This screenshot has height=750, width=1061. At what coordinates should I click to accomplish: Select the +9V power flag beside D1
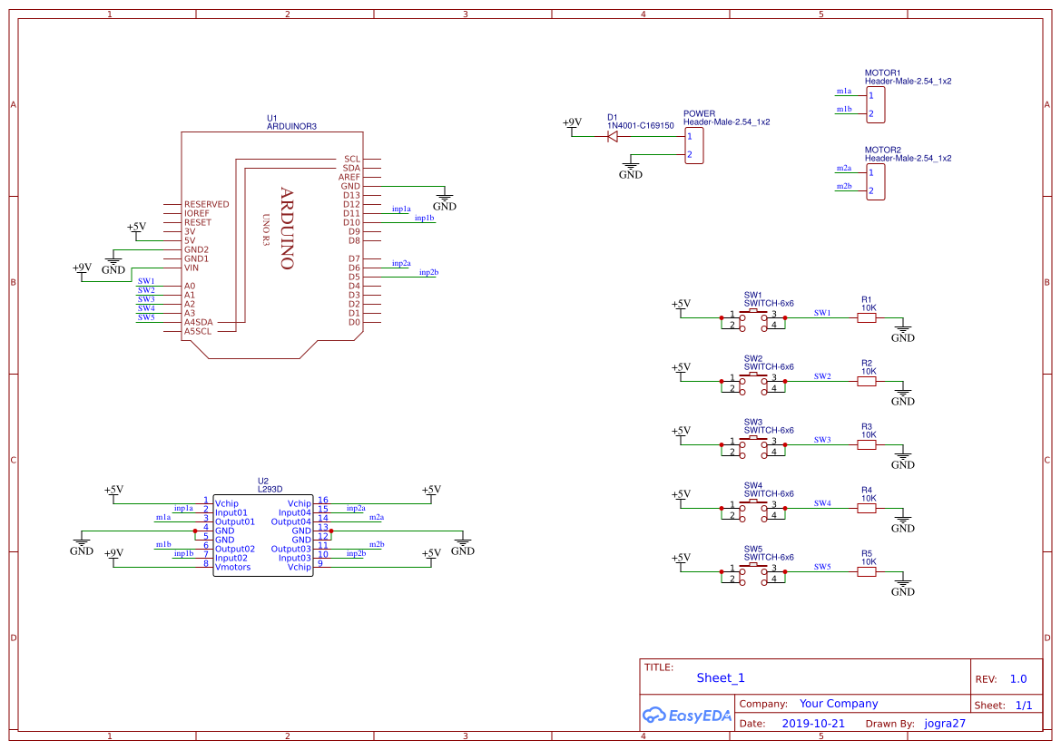[x=572, y=123]
